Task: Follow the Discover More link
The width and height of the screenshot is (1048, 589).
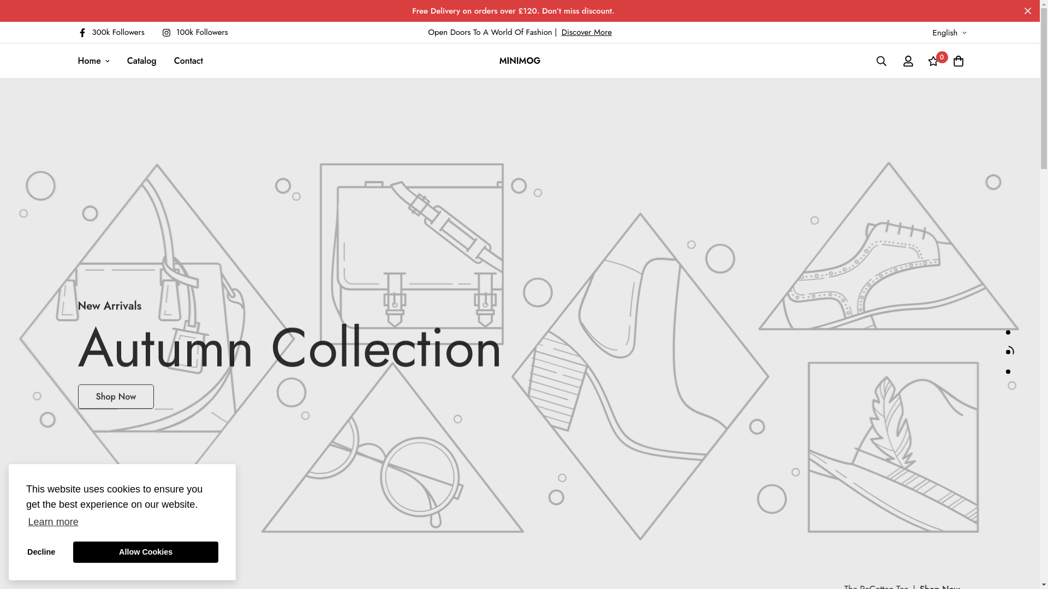Action: click(586, 32)
